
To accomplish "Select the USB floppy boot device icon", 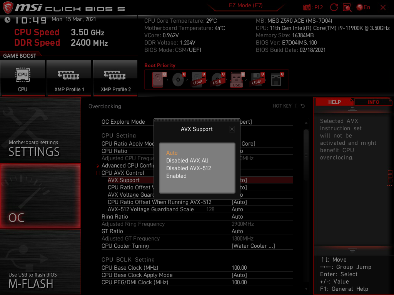I will click(x=257, y=80).
